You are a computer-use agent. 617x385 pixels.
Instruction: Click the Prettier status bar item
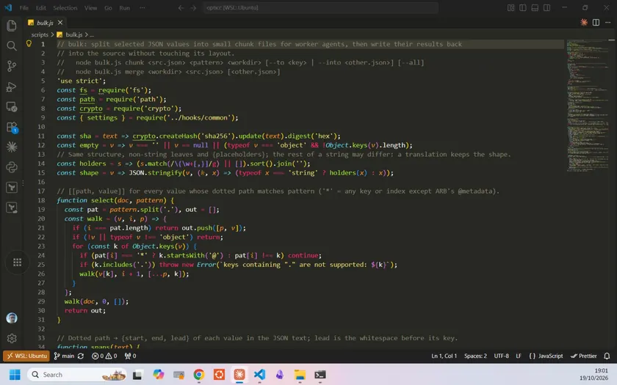coord(583,356)
